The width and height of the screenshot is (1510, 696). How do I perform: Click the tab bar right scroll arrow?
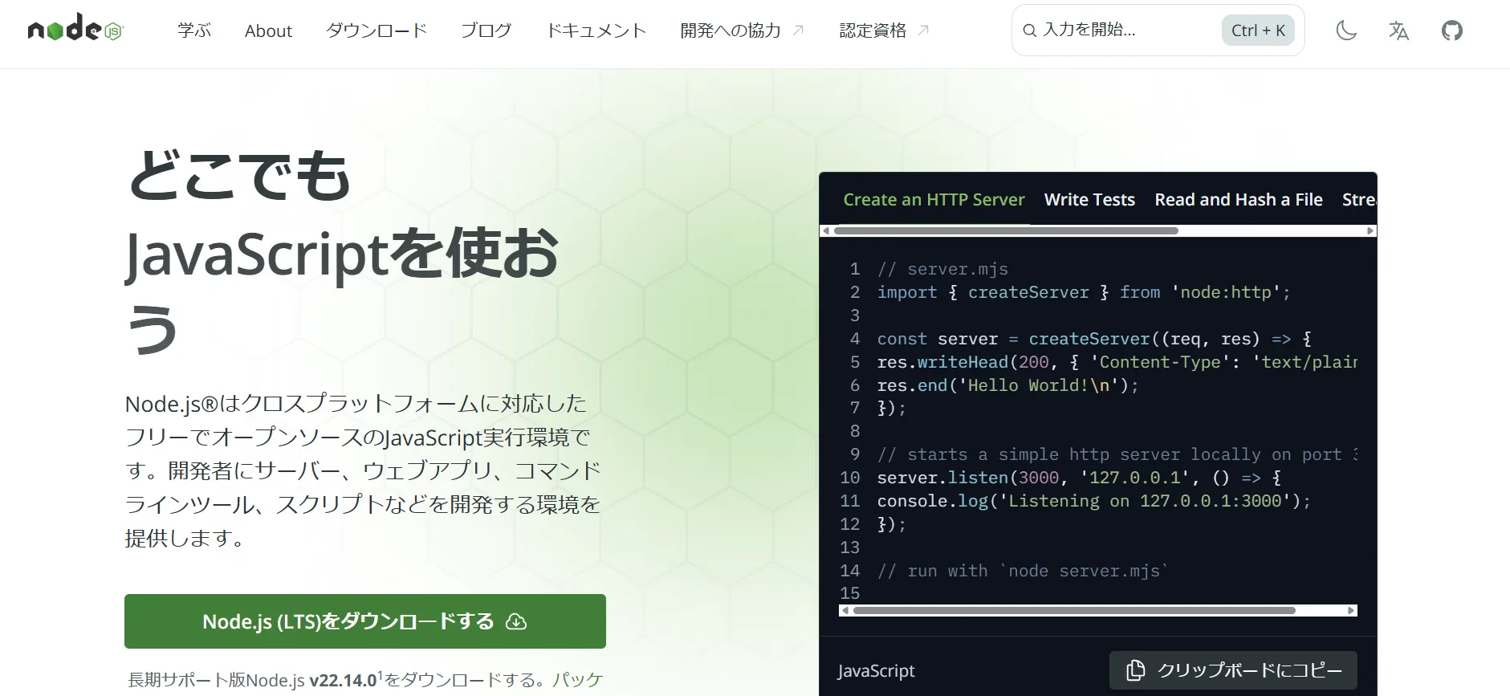point(1370,231)
